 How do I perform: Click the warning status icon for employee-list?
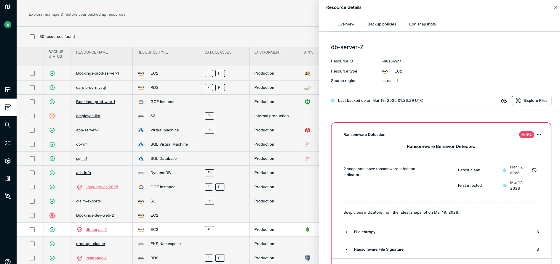52,116
